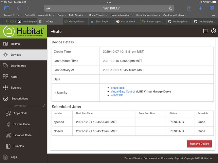Open Community footer link

point(167,158)
